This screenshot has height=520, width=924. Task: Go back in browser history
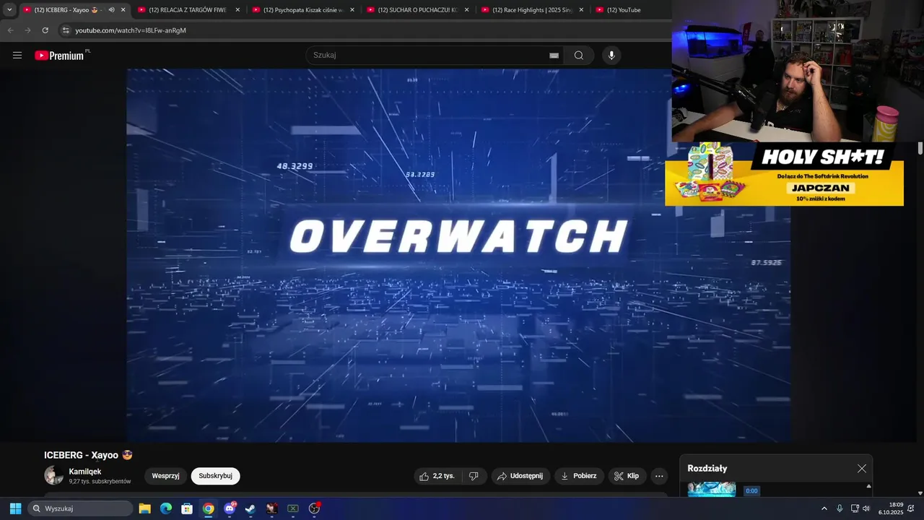(x=10, y=30)
